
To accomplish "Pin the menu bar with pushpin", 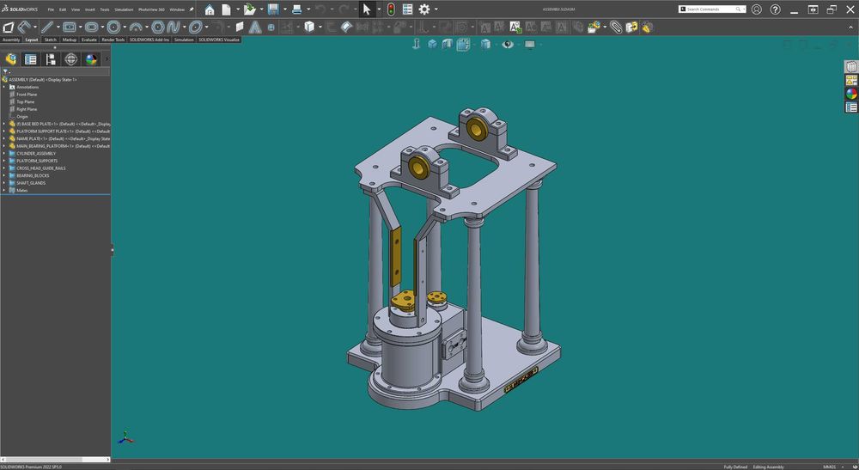I will [192, 9].
